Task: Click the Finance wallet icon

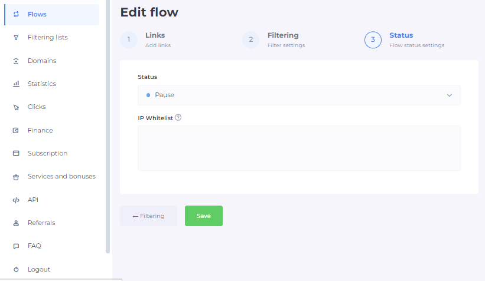Action: pos(16,130)
